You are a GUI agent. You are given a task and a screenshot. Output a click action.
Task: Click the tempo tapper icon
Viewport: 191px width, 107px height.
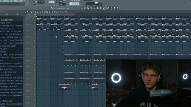point(104,8)
